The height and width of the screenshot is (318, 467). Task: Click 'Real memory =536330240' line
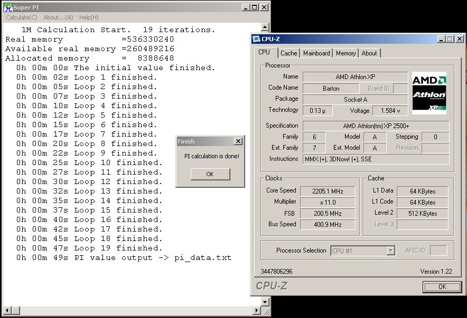[x=90, y=39]
